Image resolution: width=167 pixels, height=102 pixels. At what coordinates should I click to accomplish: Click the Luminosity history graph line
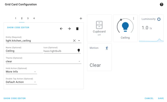click(x=151, y=40)
